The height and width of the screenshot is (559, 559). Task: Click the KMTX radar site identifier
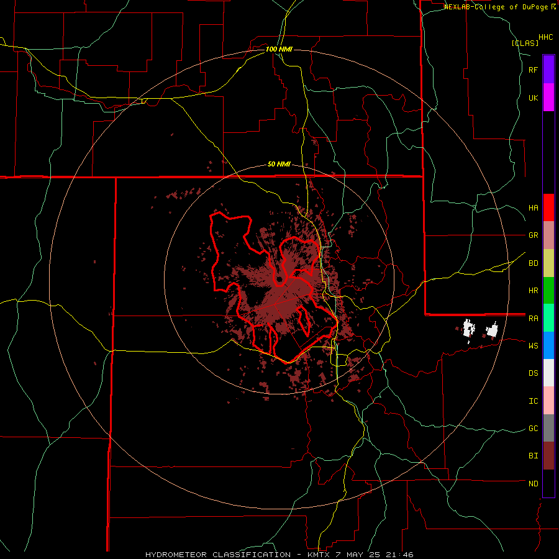tap(320, 555)
